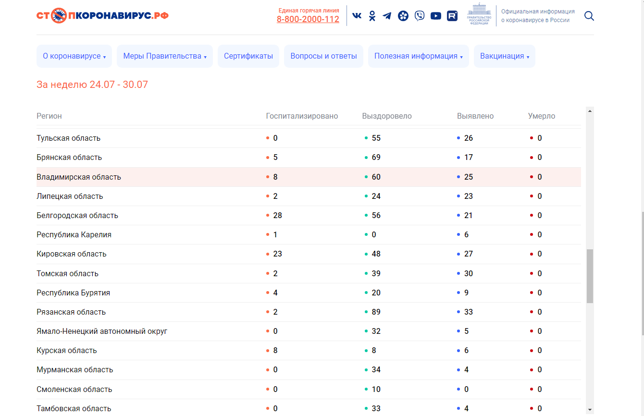Open the Odnoklassniki icon in header
This screenshot has width=644, height=416.
[x=372, y=16]
